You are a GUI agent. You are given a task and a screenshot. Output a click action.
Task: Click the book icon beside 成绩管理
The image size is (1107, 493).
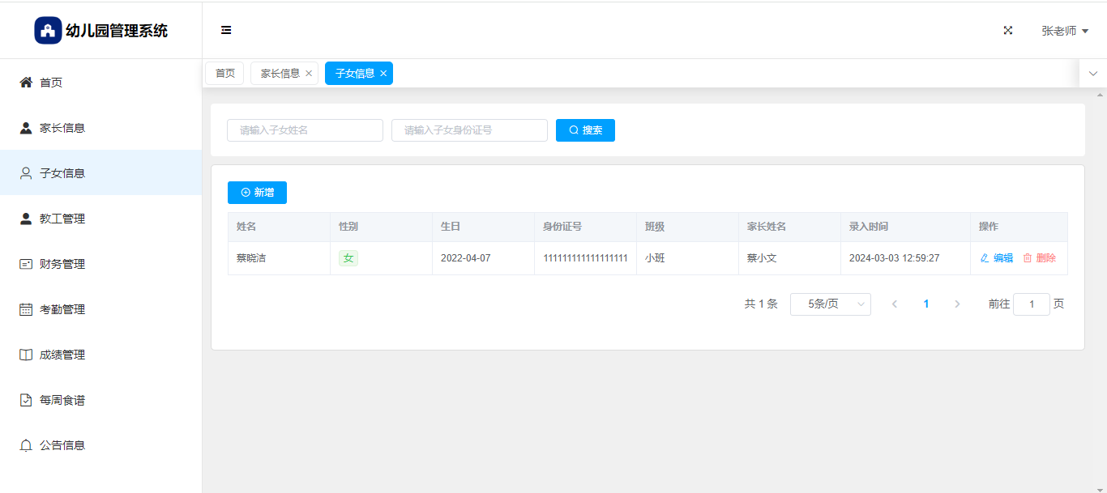(26, 355)
